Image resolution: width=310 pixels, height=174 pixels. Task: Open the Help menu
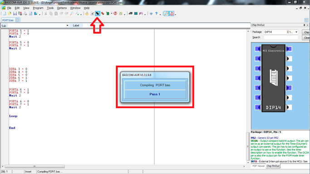tap(87, 8)
